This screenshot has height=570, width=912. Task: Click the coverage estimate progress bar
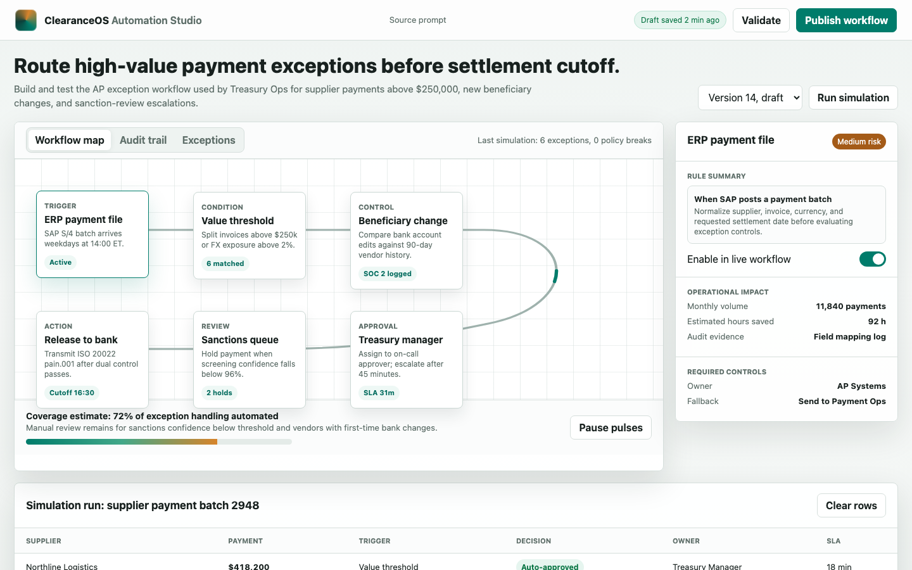click(159, 442)
